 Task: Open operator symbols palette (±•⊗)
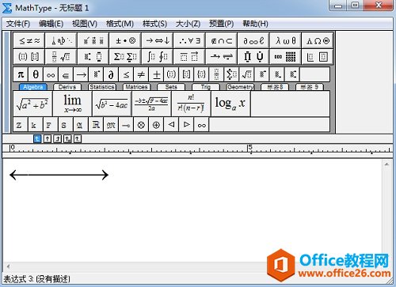[125, 40]
